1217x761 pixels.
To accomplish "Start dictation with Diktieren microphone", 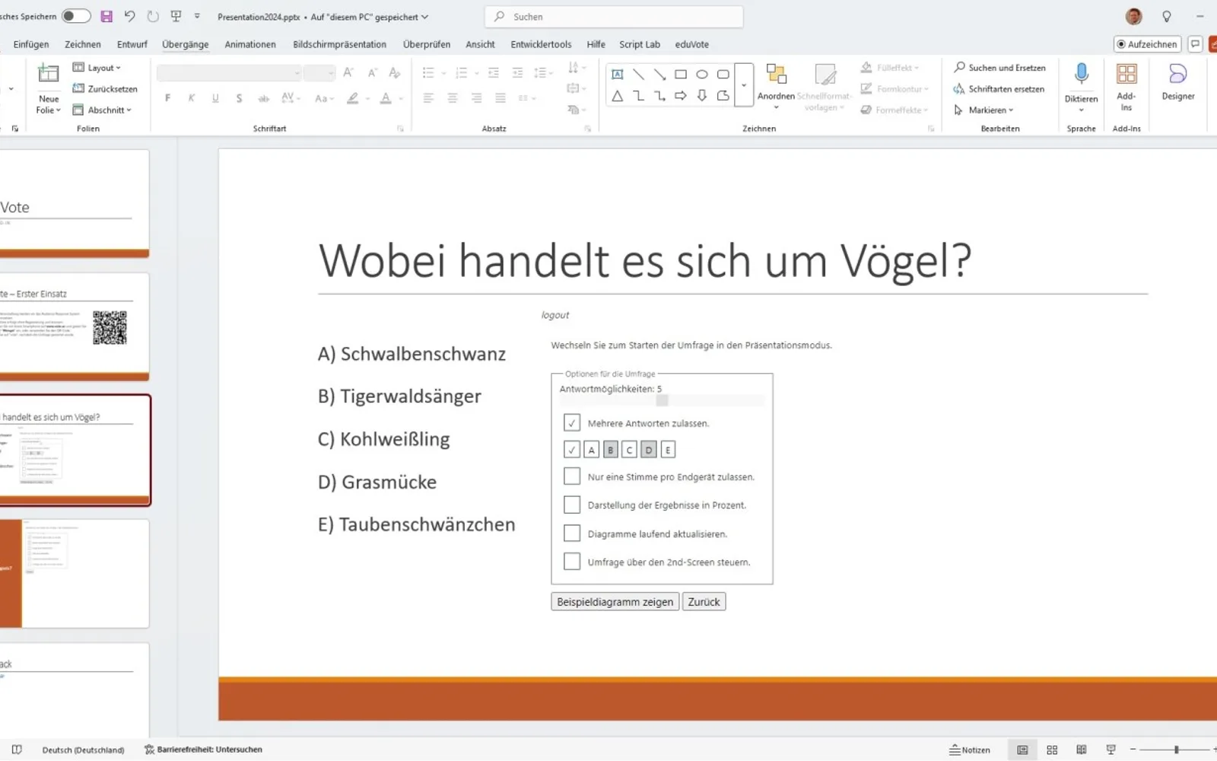I will click(1081, 74).
